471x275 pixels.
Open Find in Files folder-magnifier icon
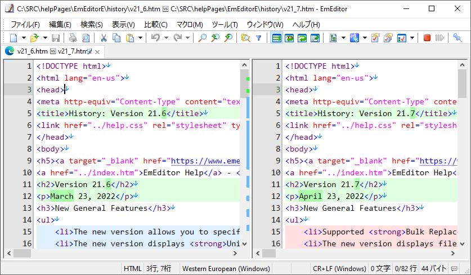coord(246,38)
